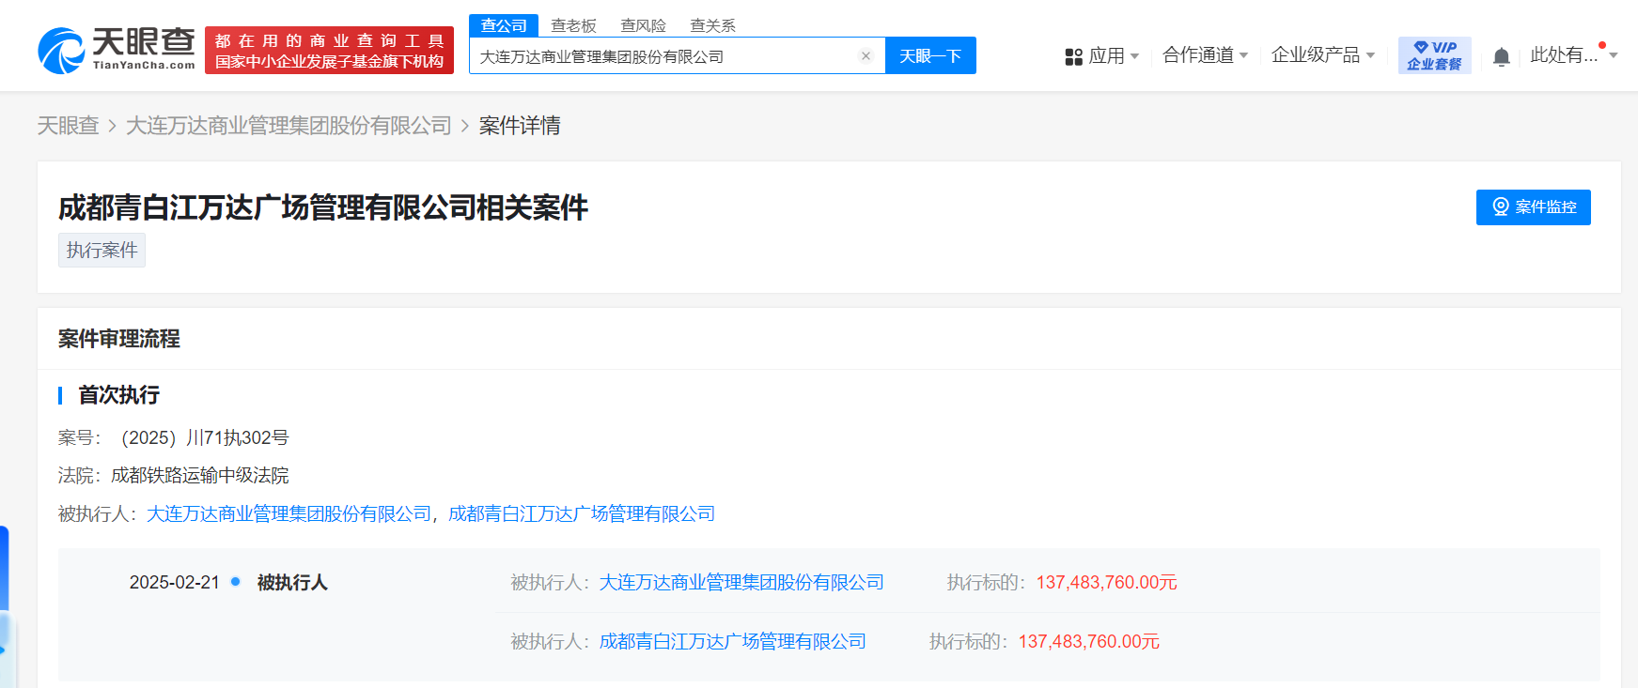Open 成都青白江万达广场 link in timeline row
The image size is (1638, 688).
coord(733,642)
